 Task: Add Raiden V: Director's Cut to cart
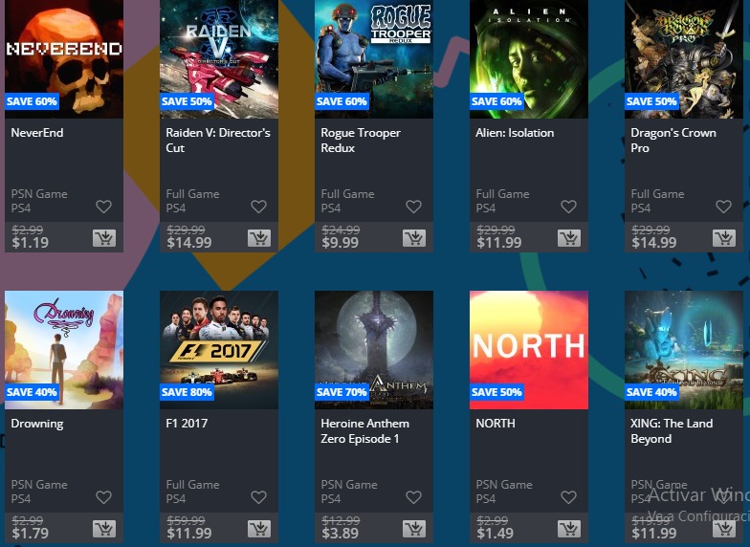[259, 237]
